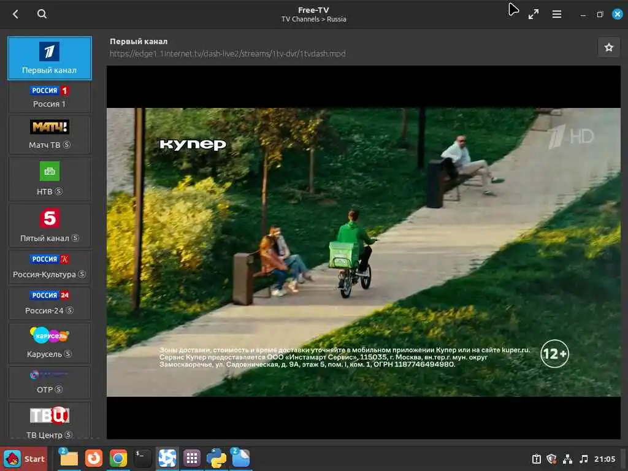Switch to the Матч ТВ channel

[x=50, y=134]
